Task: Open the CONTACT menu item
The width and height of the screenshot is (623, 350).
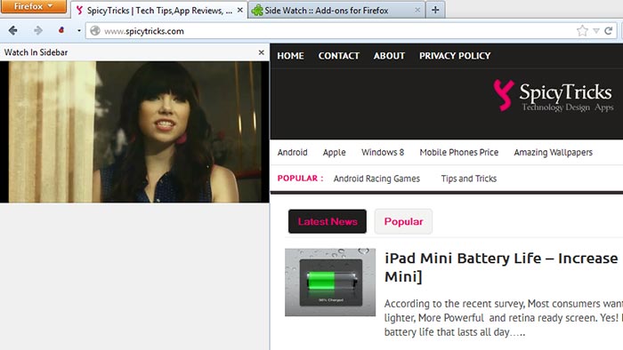Action: point(338,56)
